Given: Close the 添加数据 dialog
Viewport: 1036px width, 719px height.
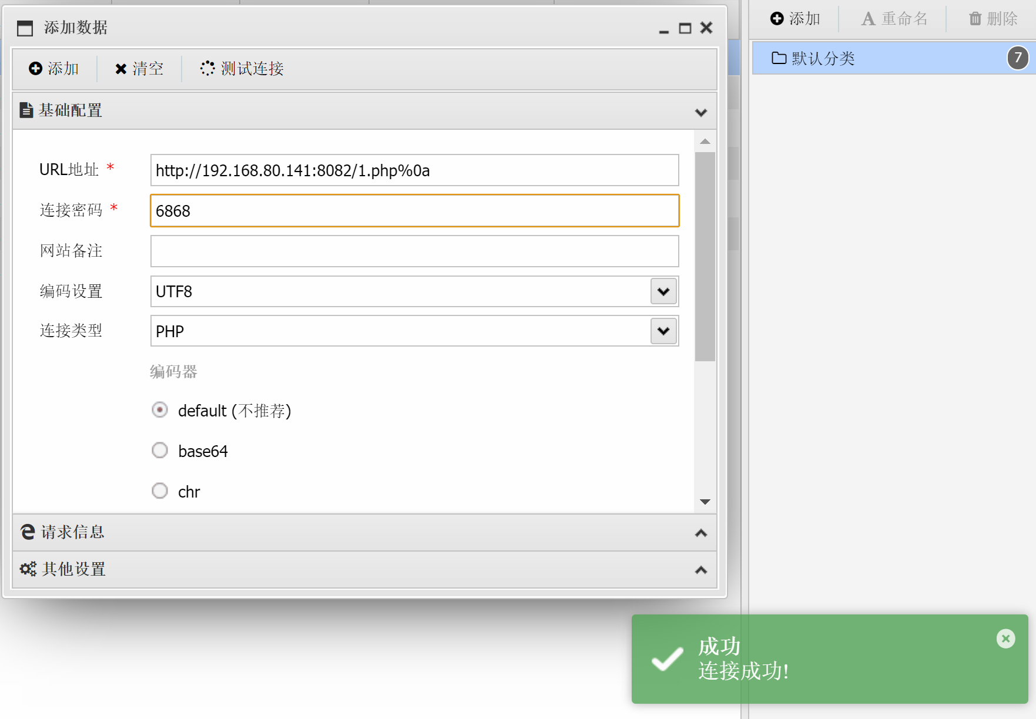Looking at the screenshot, I should click(706, 28).
